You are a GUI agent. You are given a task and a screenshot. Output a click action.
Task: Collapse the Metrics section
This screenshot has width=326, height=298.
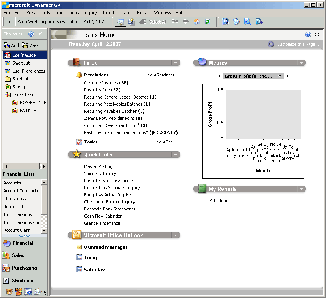tap(301, 63)
